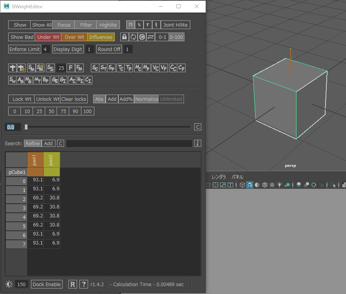Viewport: 346px width, 294px height.
Task: Click the Show button
Action: pyautogui.click(x=20, y=25)
